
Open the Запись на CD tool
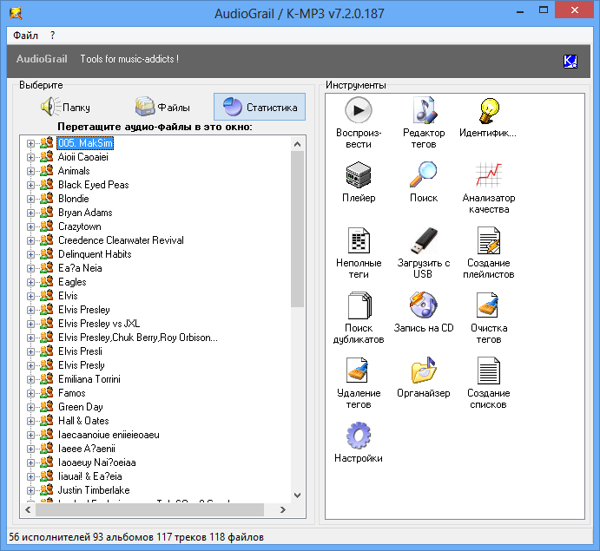pos(424,312)
